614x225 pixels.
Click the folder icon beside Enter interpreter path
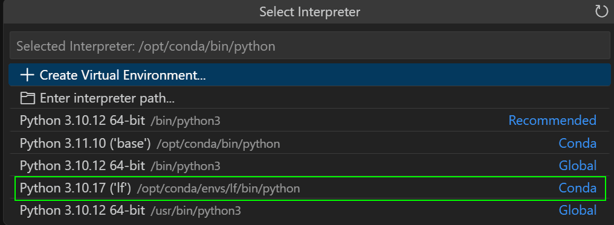[27, 98]
